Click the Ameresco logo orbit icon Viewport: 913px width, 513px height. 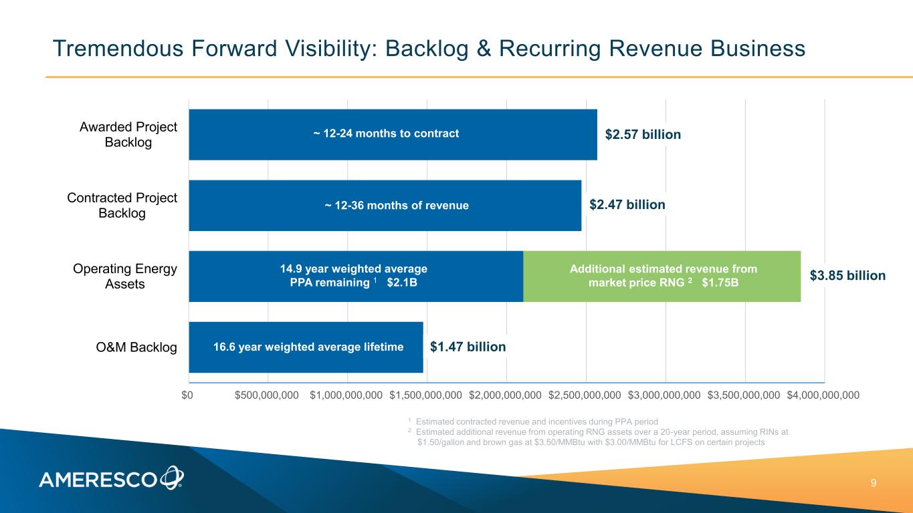(171, 477)
